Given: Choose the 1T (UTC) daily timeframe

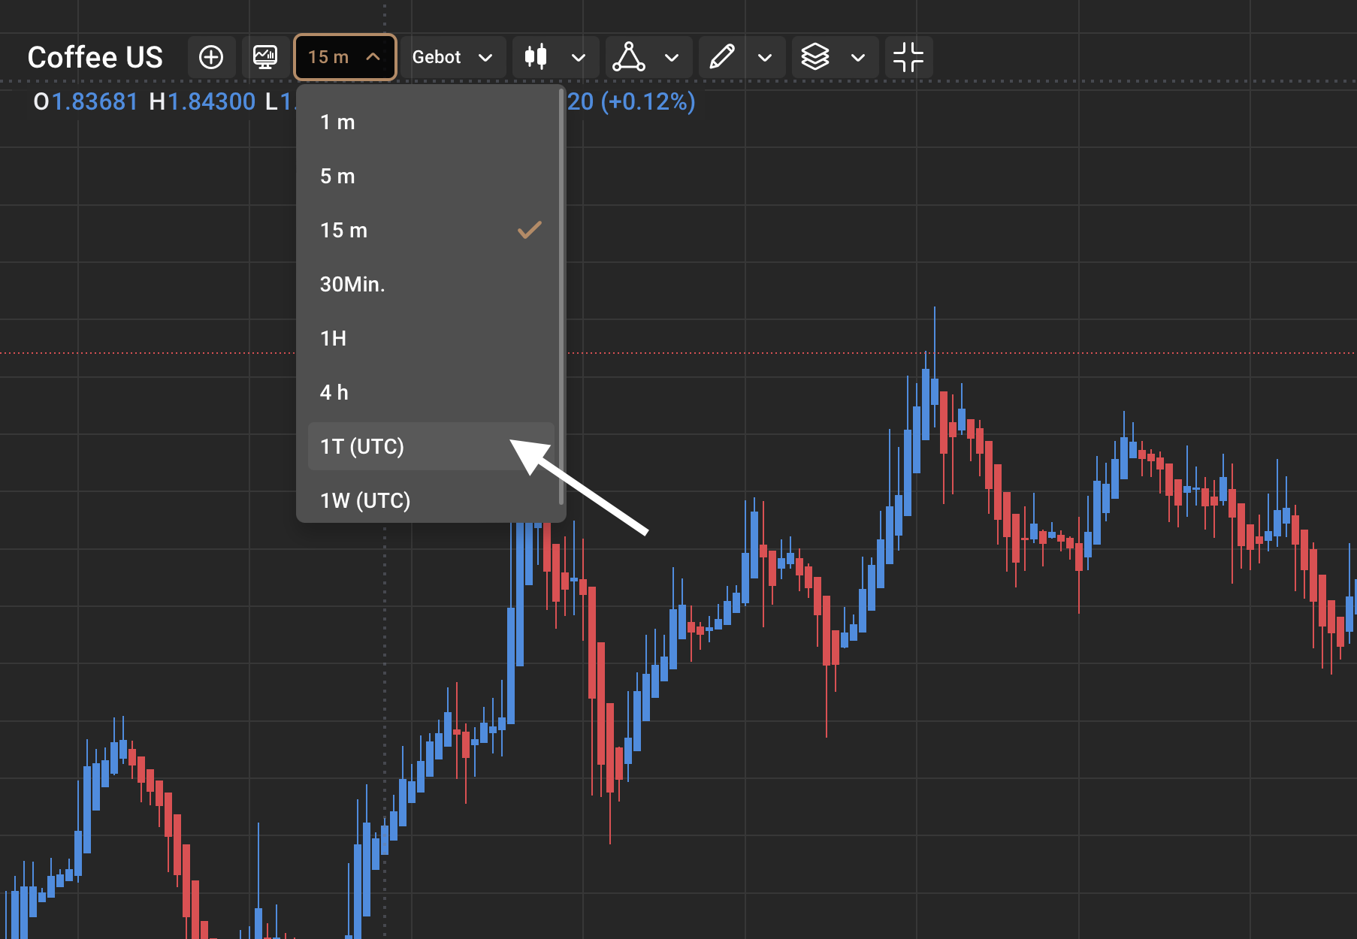Looking at the screenshot, I should tap(431, 447).
